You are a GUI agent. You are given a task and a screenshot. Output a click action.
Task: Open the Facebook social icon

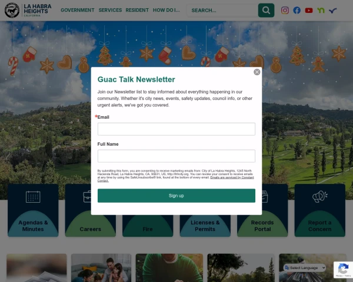tap(297, 11)
